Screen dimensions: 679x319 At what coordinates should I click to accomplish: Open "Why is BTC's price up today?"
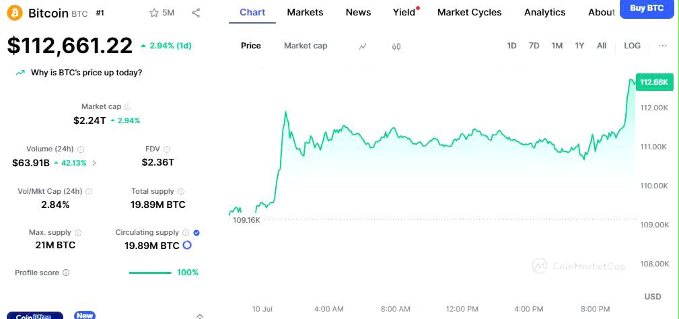pyautogui.click(x=86, y=73)
